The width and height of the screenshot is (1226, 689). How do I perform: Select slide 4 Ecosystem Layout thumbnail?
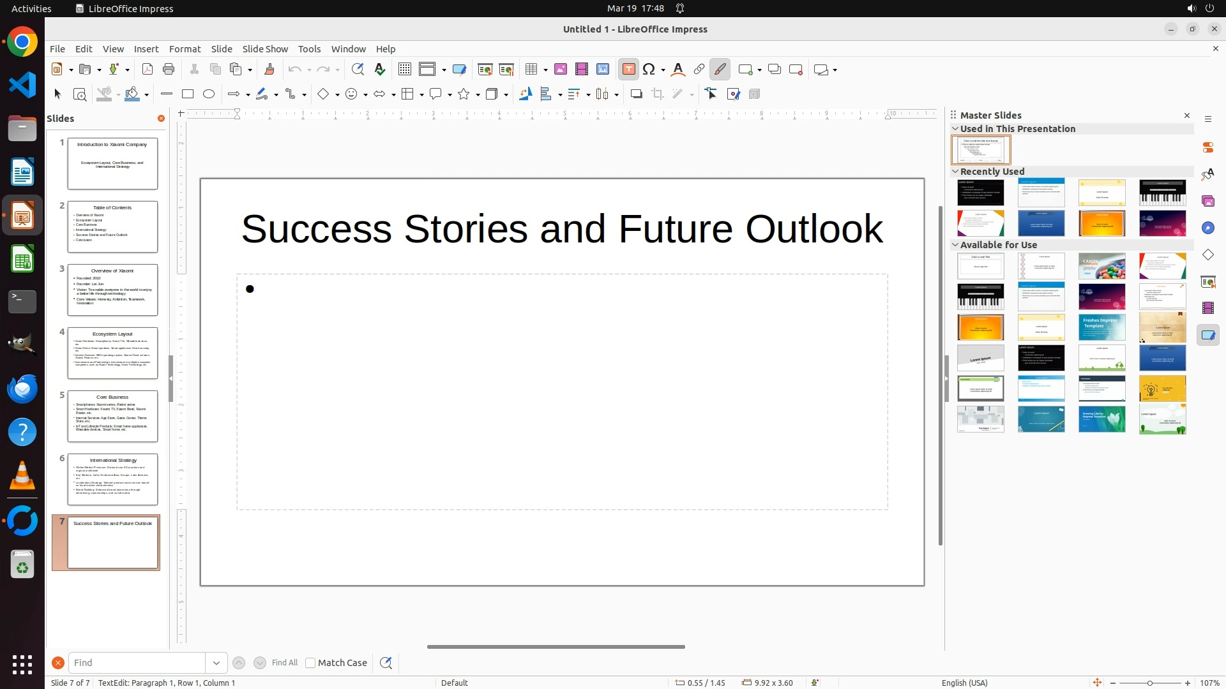[x=112, y=353]
